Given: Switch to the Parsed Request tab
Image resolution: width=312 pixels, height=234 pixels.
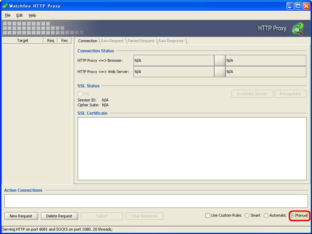Looking at the screenshot, I should tap(141, 41).
